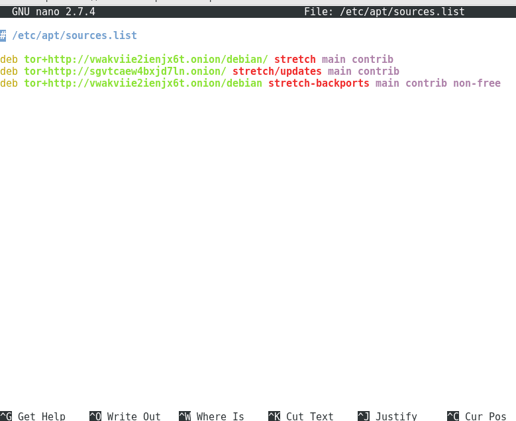Click the ^G Get Help shortcut
The image size is (516, 421).
[x=32, y=416]
